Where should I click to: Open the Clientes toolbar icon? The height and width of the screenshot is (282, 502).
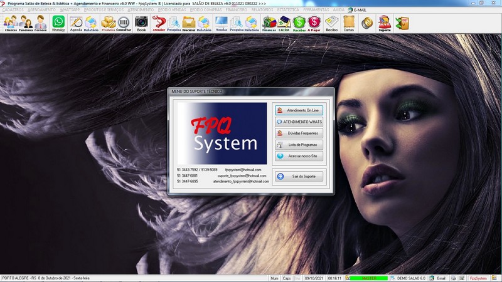[10, 23]
